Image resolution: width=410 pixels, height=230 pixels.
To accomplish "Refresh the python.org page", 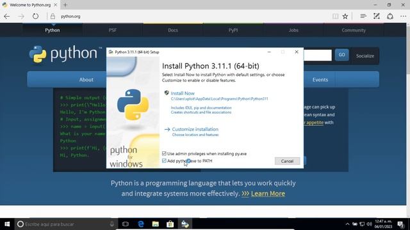I will pyautogui.click(x=35, y=16).
